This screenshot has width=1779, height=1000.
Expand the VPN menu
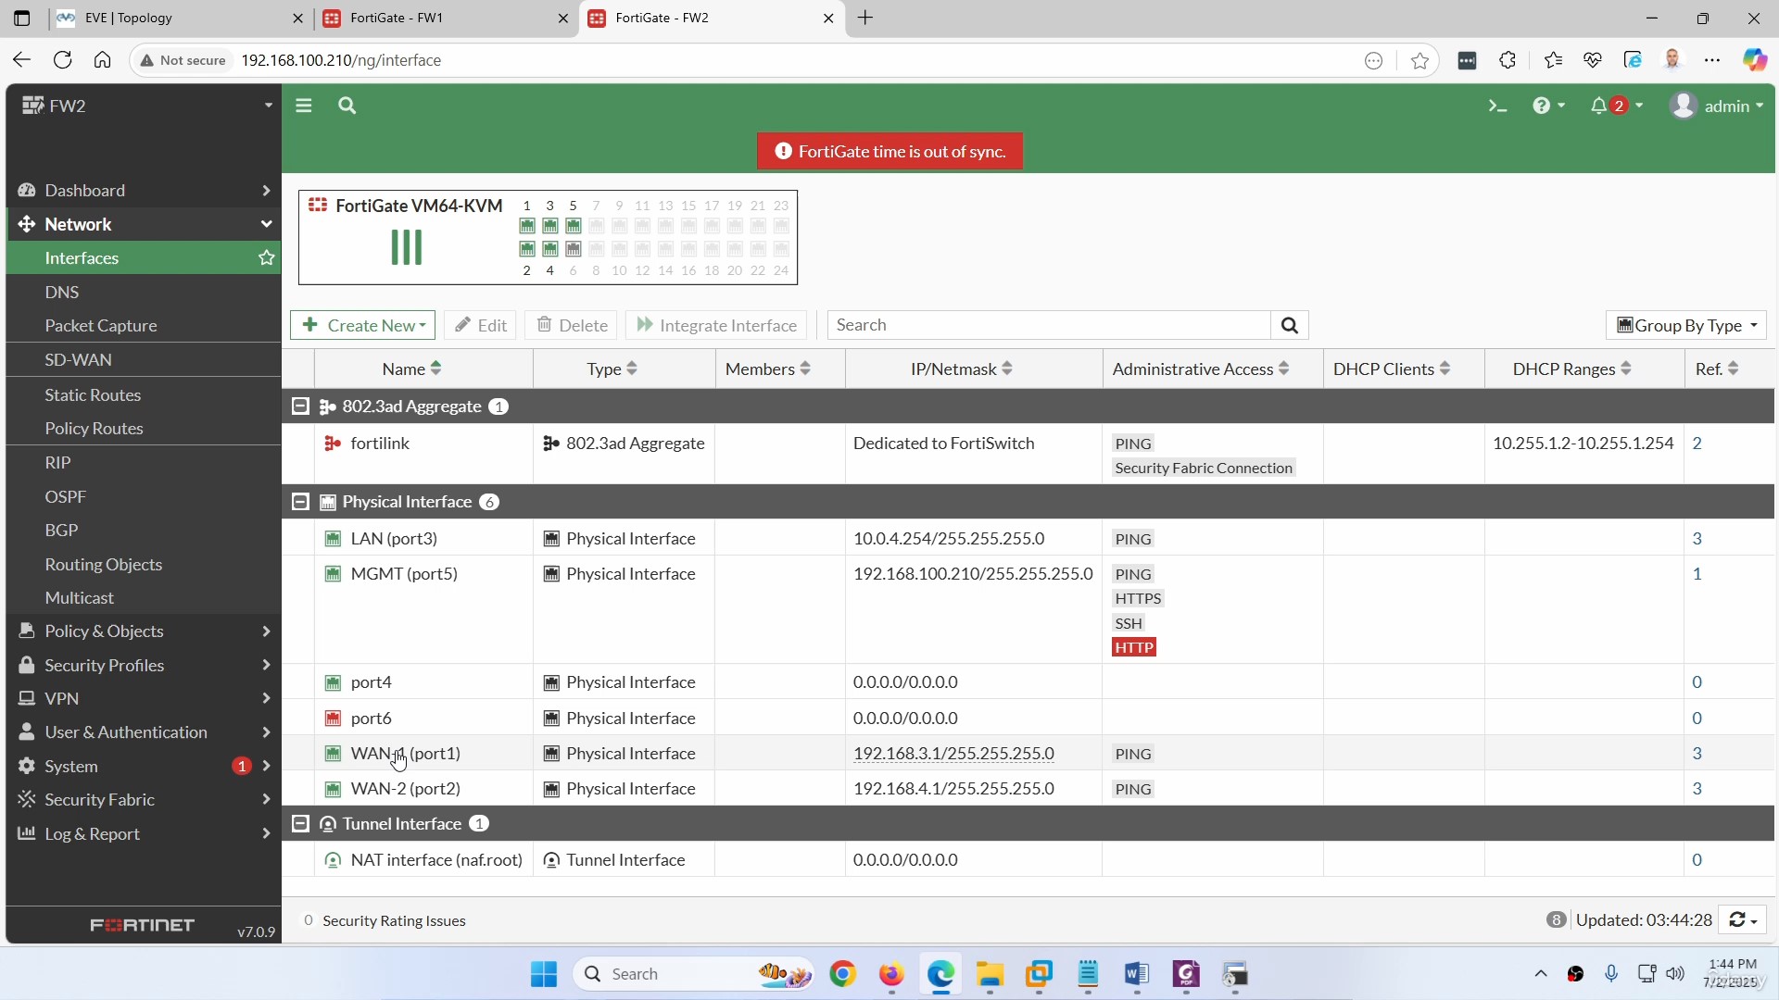point(144,698)
